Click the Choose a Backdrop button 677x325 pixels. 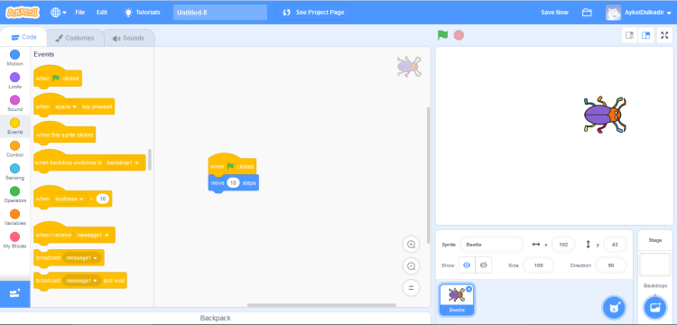pyautogui.click(x=655, y=307)
